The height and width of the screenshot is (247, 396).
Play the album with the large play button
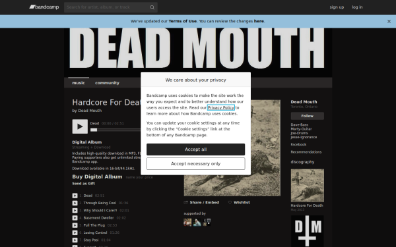pyautogui.click(x=80, y=126)
